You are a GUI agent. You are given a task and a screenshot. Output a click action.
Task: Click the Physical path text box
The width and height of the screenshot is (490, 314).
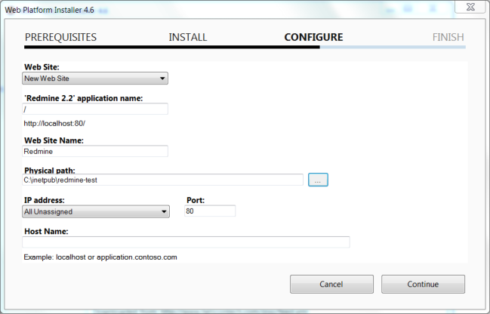tap(163, 180)
